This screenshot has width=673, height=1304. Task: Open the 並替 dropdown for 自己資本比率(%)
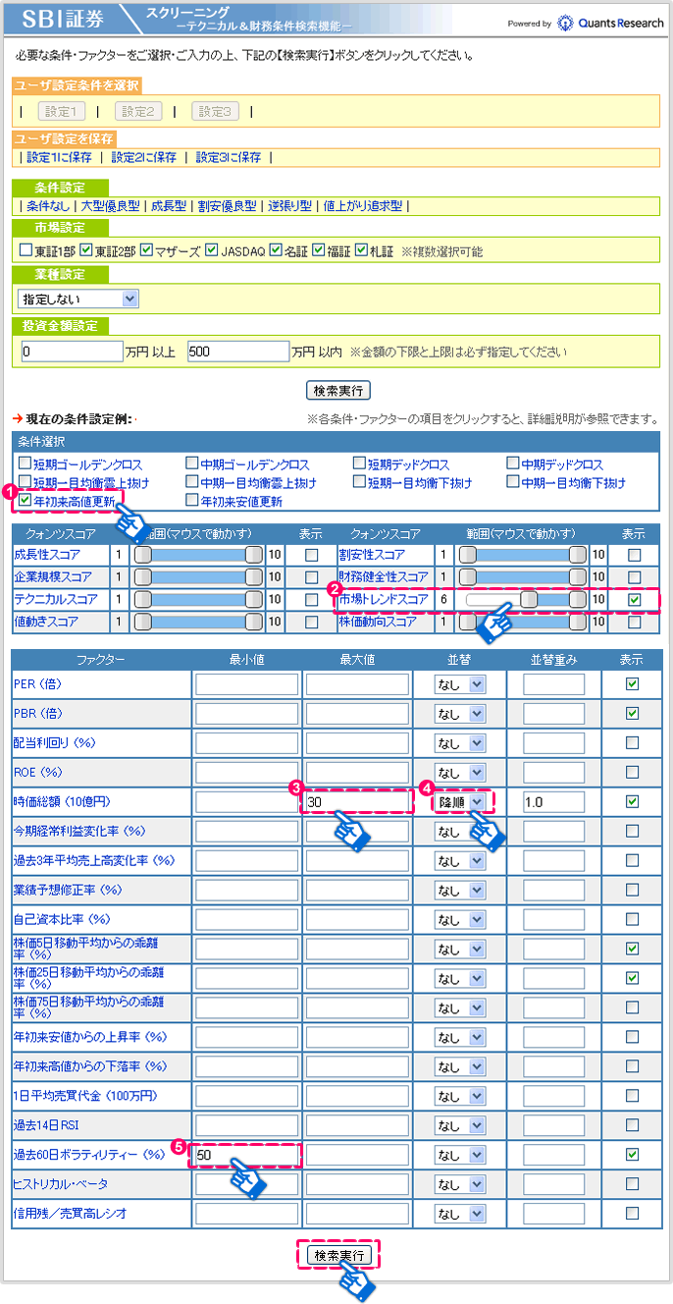pyautogui.click(x=460, y=920)
